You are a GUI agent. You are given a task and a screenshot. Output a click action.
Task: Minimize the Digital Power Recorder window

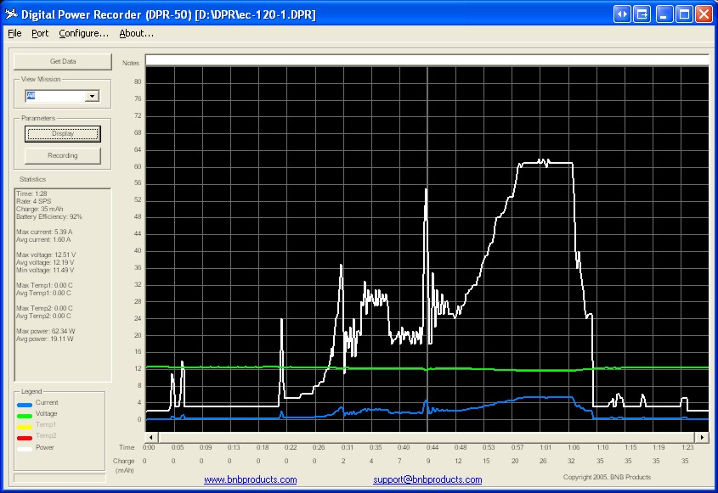pos(664,14)
